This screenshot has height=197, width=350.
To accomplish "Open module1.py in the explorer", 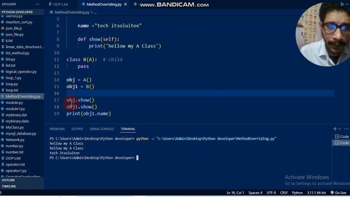I will (15, 109).
